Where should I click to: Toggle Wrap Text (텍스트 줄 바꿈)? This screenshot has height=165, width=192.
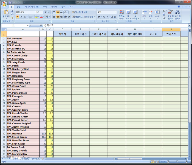coord(80,12)
